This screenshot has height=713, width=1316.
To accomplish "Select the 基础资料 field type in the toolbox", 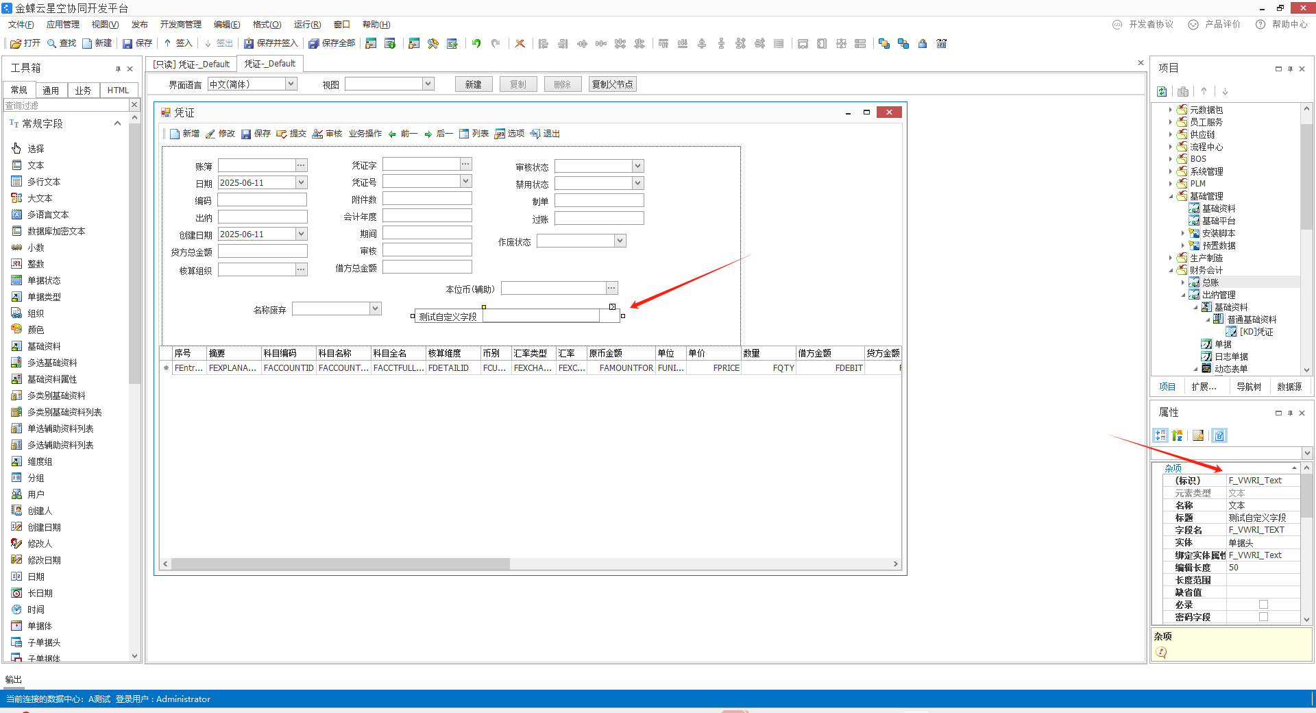I will (x=44, y=346).
